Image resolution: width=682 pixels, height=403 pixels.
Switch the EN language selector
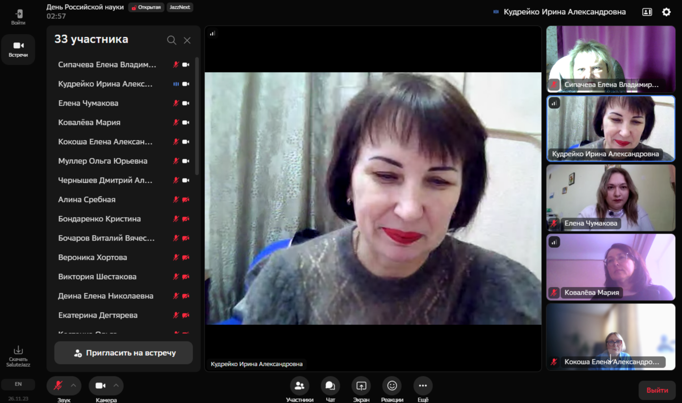coord(18,384)
